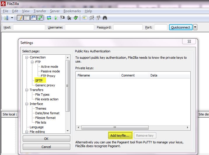Select FTP Proxy in settings tree

48,76
